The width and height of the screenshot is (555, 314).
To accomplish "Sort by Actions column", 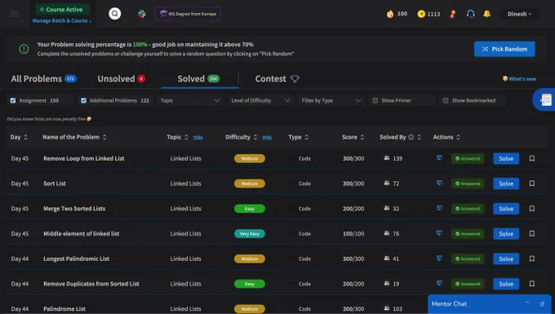I will click(459, 137).
